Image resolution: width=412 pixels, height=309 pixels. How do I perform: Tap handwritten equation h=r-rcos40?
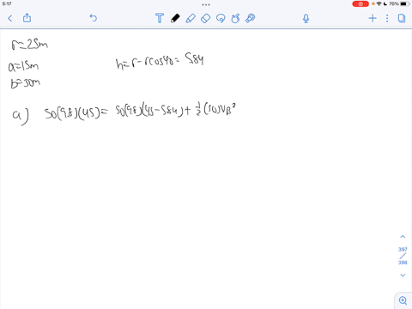coord(160,61)
